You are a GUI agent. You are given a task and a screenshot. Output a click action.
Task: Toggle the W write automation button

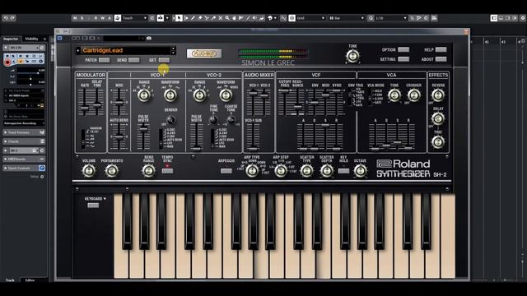pos(102,18)
